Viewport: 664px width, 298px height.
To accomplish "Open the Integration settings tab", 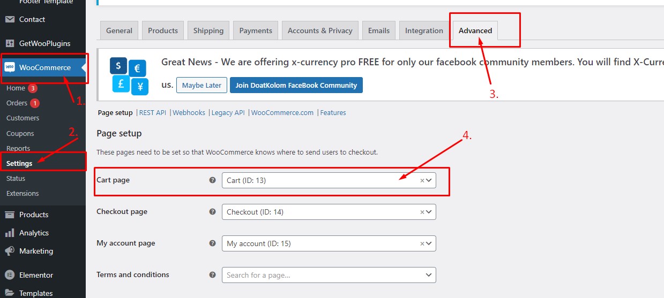I will tap(424, 30).
